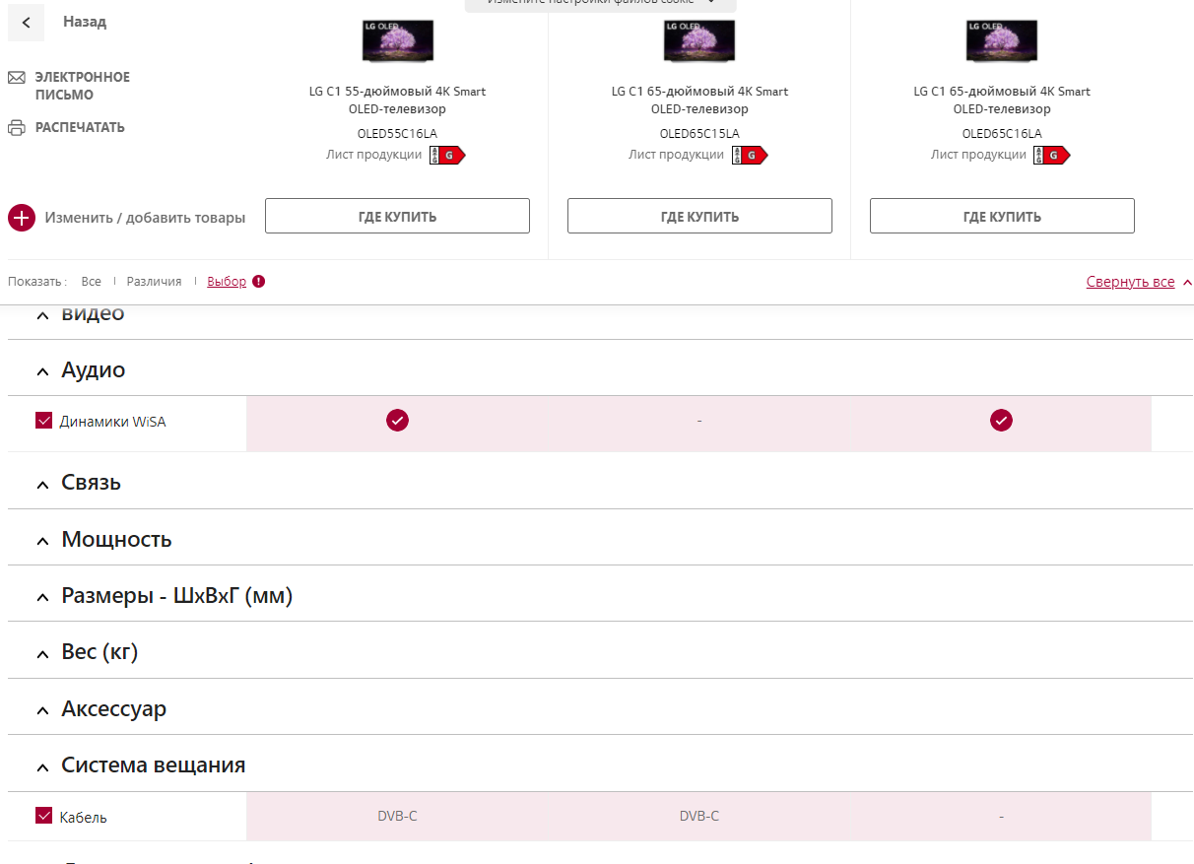Click the email envelope icon
Image resolution: width=1194 pixels, height=864 pixels.
click(x=17, y=78)
